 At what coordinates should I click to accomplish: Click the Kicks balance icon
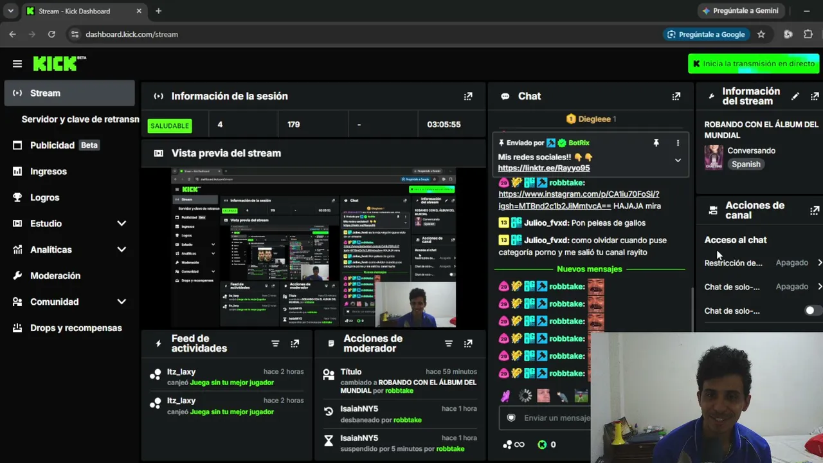coord(542,444)
